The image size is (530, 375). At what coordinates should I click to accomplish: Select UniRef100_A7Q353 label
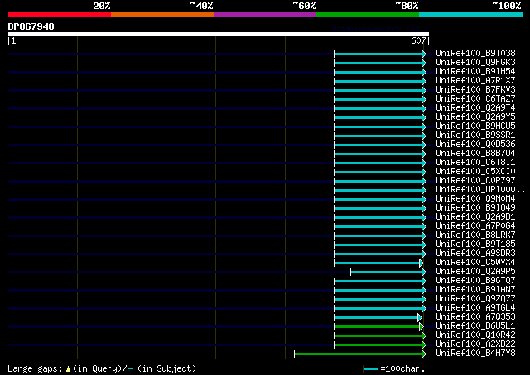coord(475,317)
